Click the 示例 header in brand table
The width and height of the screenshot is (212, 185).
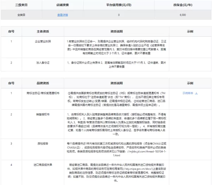pos(190,83)
